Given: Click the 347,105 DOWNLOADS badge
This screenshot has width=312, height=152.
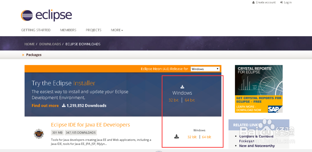Looking at the screenshot, I should coord(81,132).
